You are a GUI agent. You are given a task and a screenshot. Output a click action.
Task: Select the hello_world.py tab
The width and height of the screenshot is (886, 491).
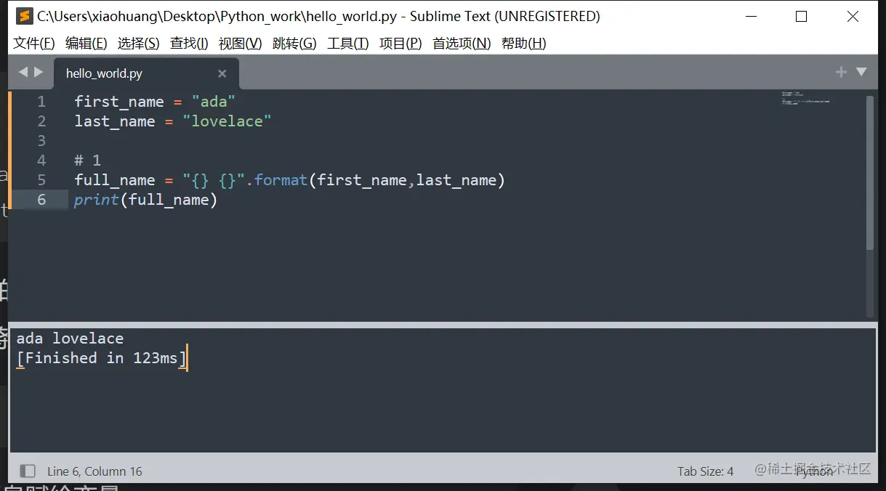(145, 73)
